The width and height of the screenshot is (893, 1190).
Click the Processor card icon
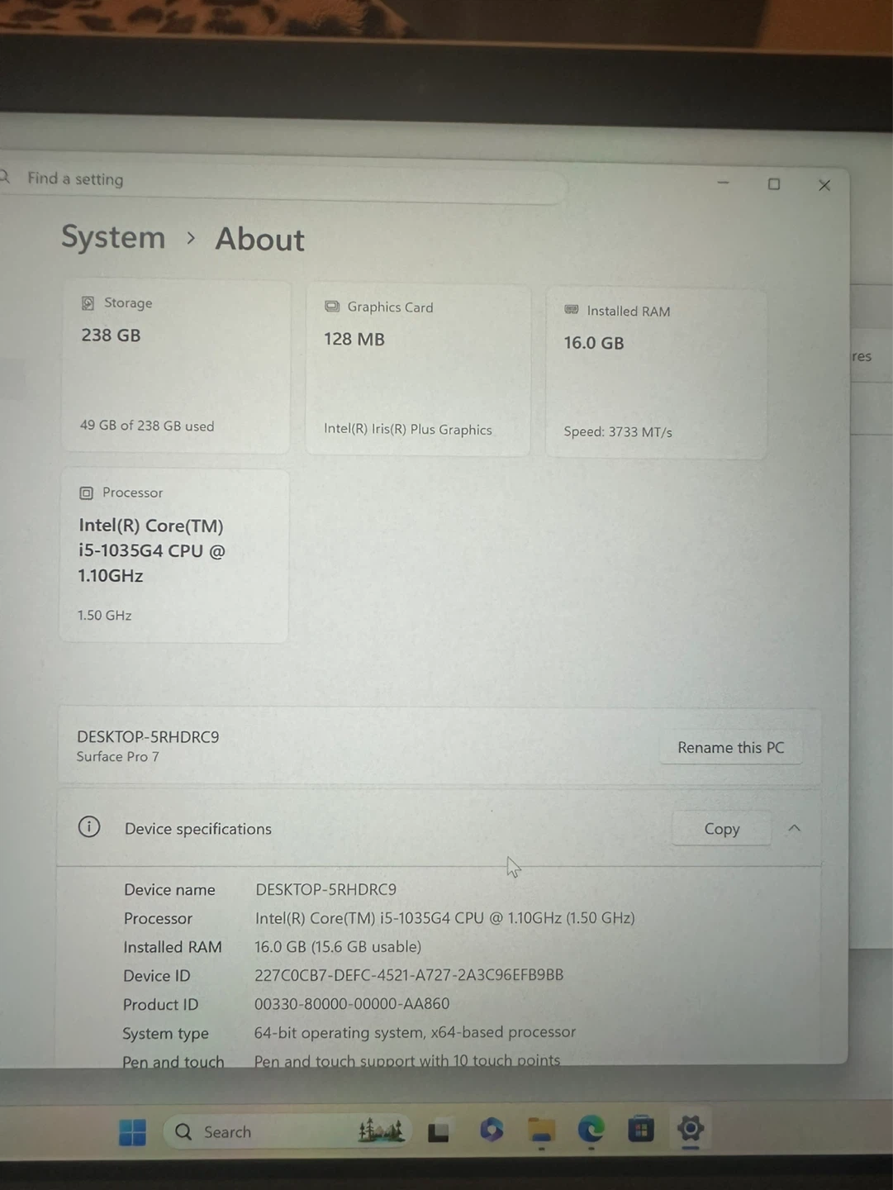(86, 493)
